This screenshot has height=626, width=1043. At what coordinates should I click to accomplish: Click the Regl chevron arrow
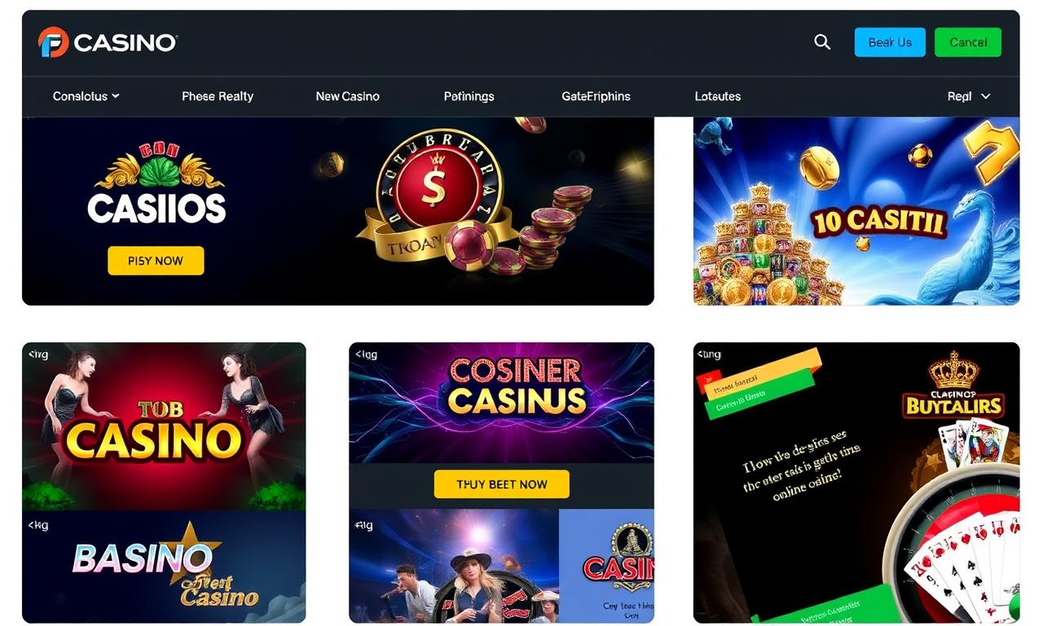pos(985,96)
